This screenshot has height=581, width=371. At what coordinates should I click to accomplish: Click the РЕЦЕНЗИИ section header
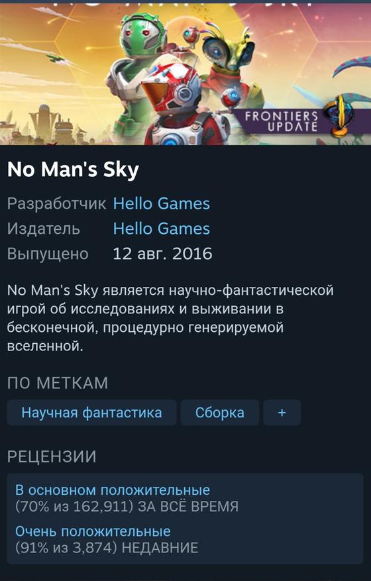[x=52, y=456]
